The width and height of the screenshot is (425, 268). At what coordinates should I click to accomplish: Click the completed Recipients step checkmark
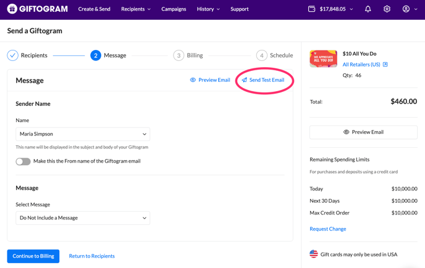(x=12, y=55)
